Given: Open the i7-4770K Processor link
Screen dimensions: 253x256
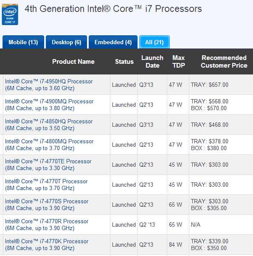Looking at the screenshot, I should [47, 245].
